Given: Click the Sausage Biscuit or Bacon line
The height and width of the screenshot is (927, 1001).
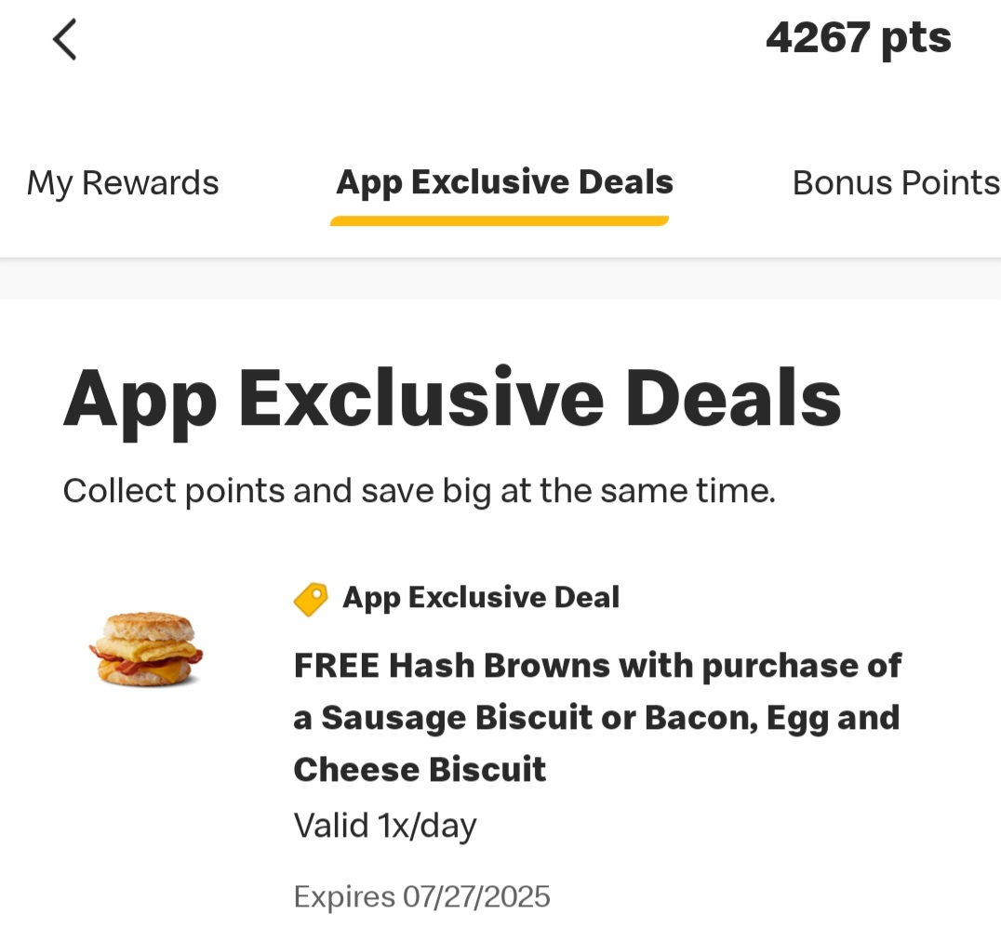Looking at the screenshot, I should (596, 719).
